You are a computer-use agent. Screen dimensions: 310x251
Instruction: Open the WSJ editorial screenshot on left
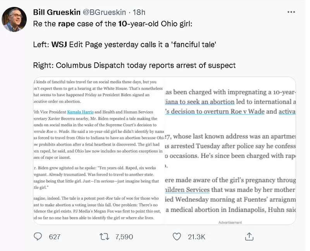[x=99, y=150]
